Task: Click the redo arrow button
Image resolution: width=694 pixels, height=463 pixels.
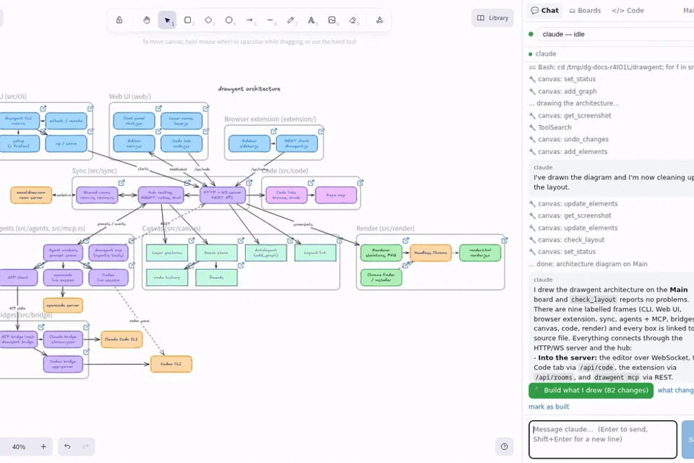Action: point(86,446)
